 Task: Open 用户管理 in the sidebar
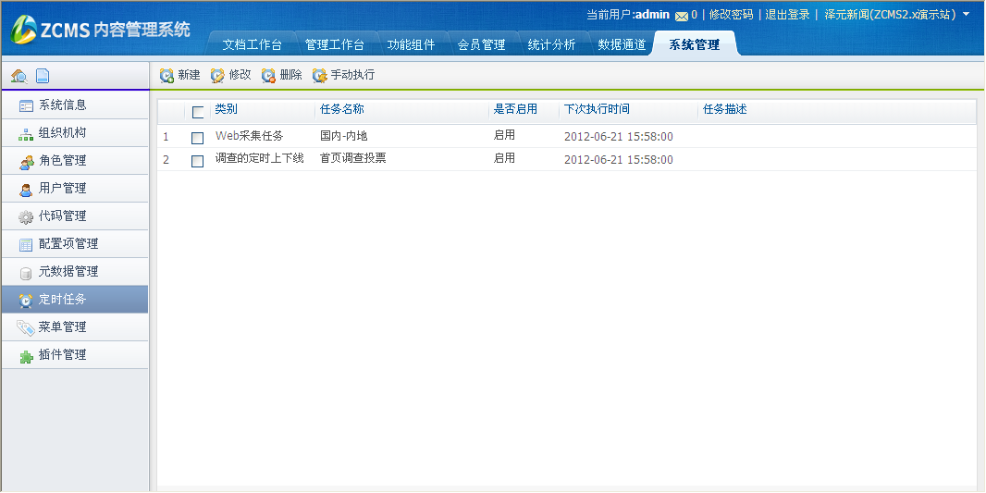62,189
